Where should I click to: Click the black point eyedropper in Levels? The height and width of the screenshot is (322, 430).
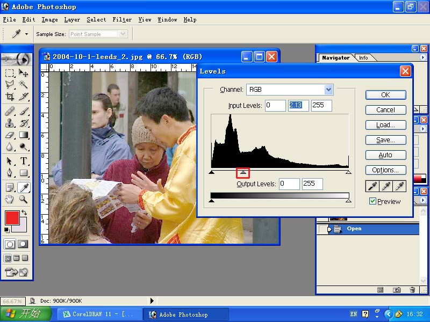pos(372,186)
